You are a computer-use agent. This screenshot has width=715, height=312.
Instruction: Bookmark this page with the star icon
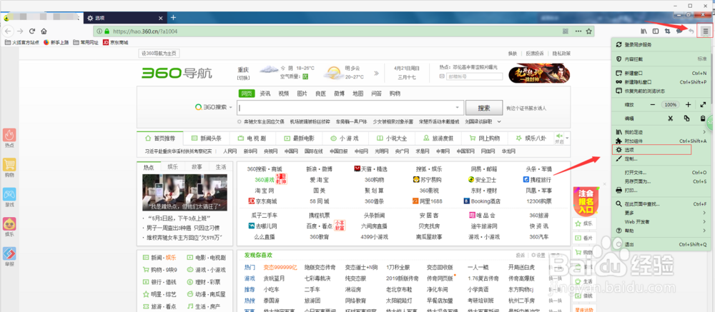588,31
